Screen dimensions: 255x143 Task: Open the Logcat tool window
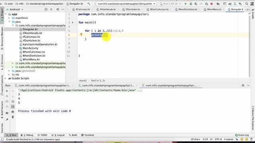pyautogui.click(x=58, y=135)
